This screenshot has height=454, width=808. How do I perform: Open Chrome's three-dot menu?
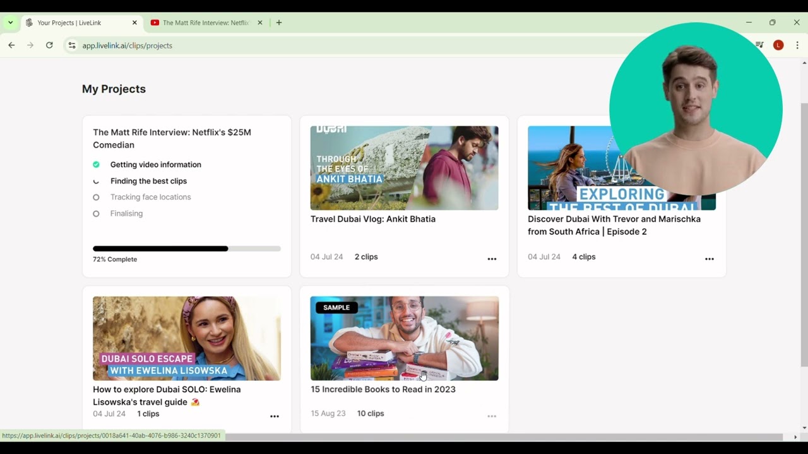797,45
